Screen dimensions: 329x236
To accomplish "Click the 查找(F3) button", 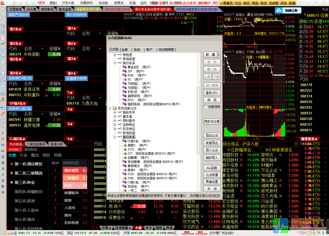I will coord(212,93).
